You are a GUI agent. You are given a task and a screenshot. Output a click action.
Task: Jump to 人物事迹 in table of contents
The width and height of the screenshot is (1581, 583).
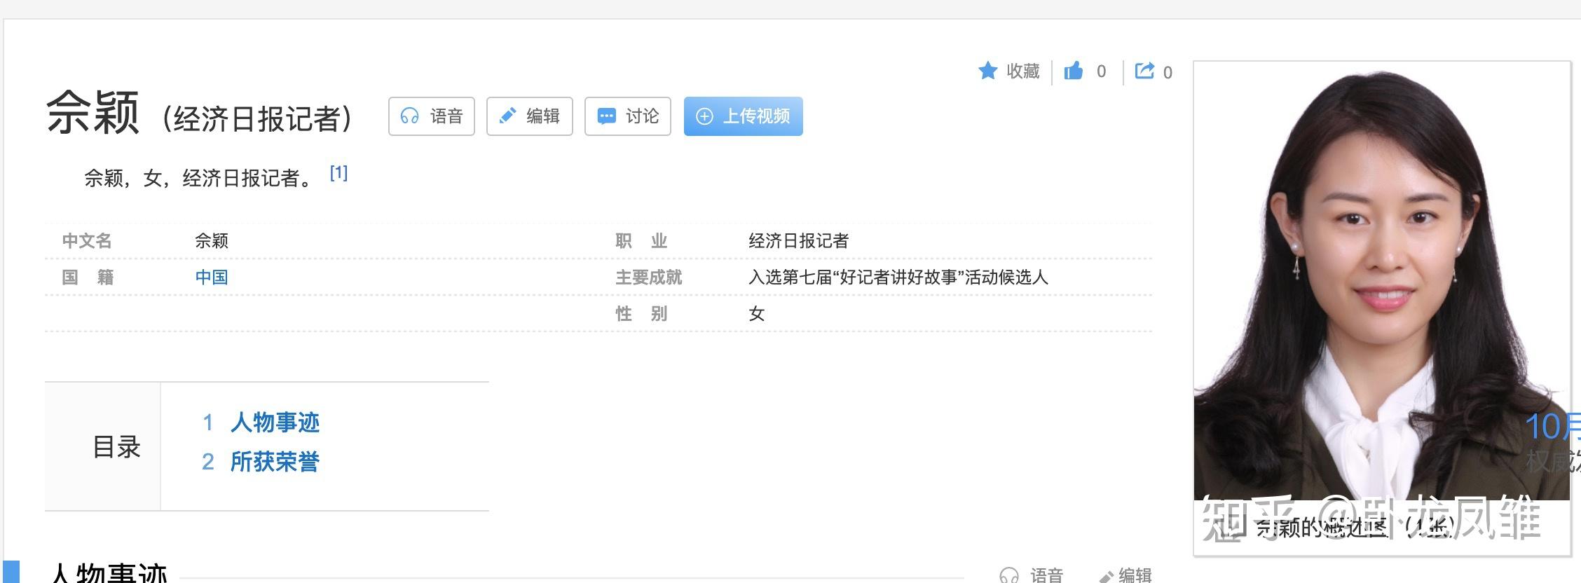275,423
